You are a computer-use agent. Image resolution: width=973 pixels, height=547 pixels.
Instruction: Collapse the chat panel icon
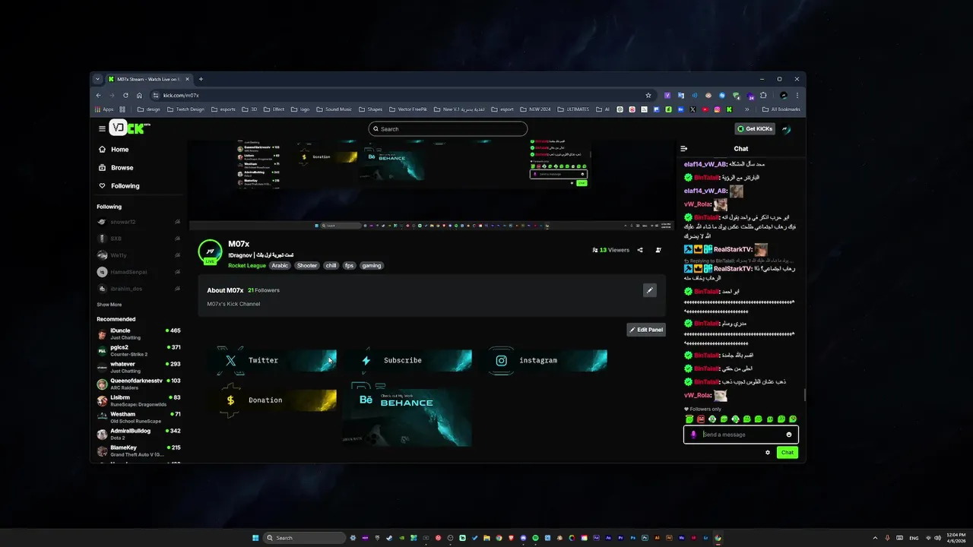[x=684, y=149]
